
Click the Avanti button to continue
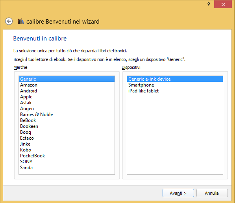pos(178,193)
